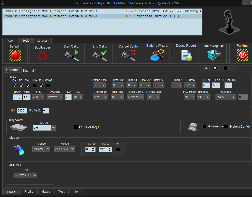Open the FPS dropdown
Viewport: 252px width, 197px height.
(x=38, y=97)
